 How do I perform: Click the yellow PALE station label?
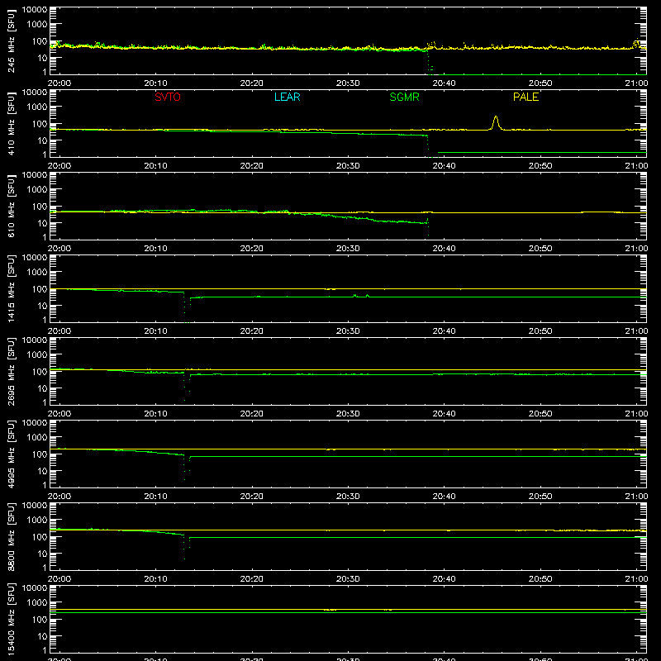pos(525,97)
